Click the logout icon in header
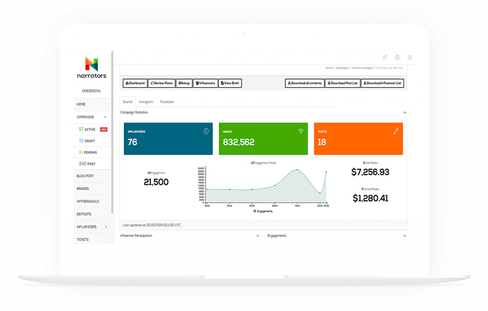This screenshot has height=311, width=488. (409, 57)
